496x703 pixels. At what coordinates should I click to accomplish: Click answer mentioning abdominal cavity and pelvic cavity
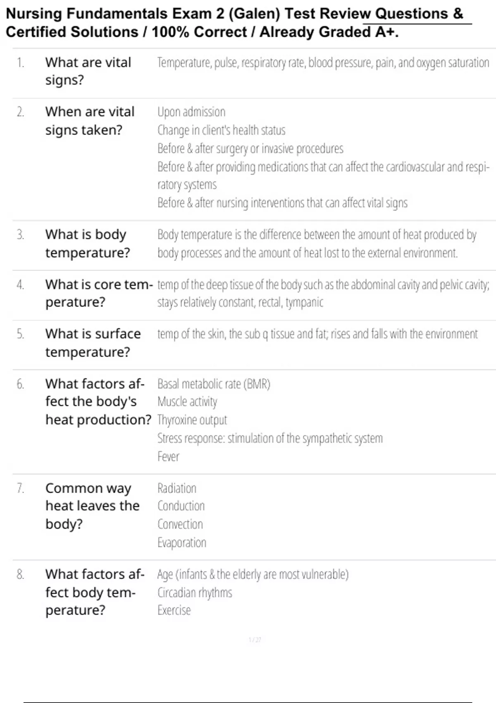323,293
